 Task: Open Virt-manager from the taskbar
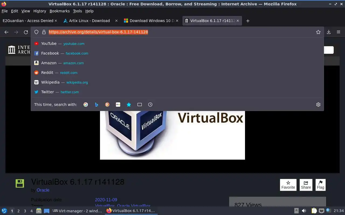coord(77,211)
